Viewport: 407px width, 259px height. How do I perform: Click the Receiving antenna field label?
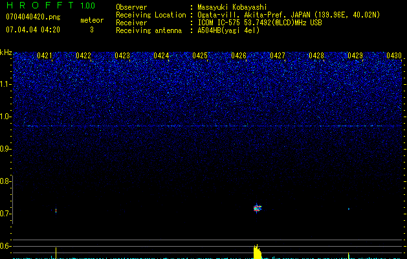pos(149,30)
